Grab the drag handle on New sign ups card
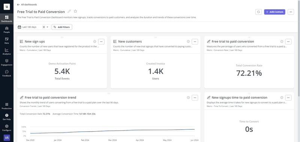 [62, 37]
